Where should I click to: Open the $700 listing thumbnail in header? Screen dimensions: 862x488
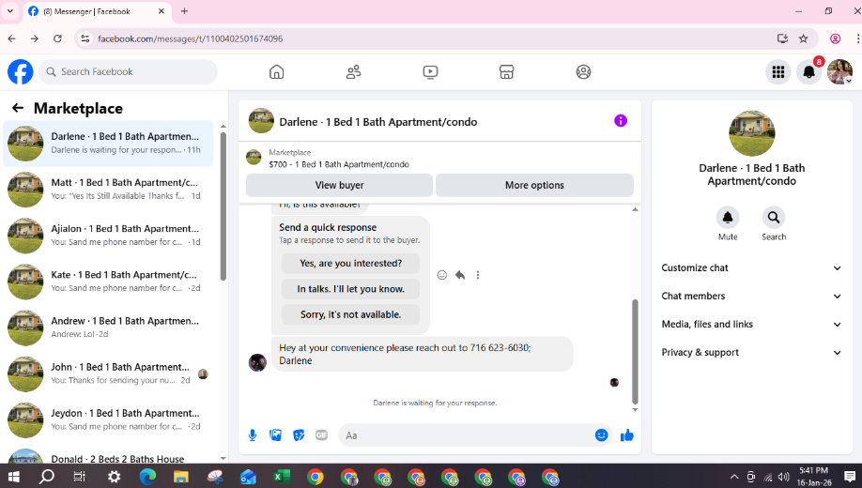pos(254,159)
